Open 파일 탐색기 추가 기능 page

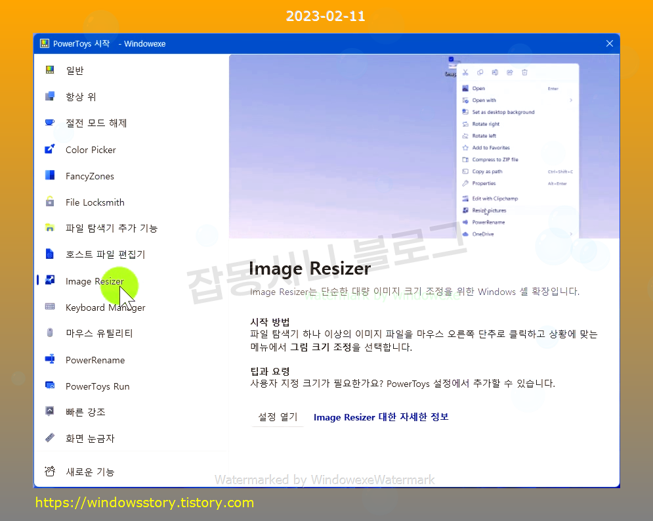[x=112, y=229]
